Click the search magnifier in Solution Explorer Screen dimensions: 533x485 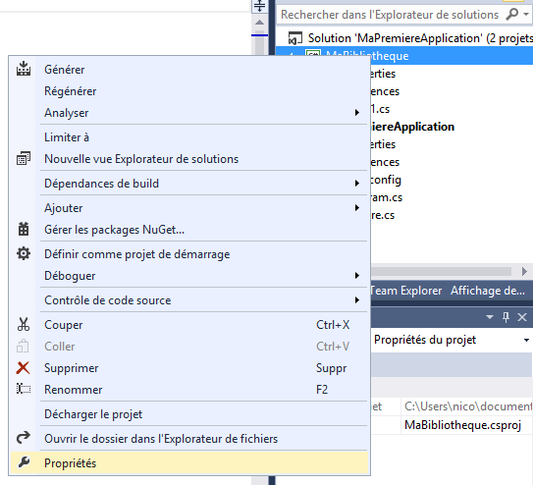[x=512, y=15]
